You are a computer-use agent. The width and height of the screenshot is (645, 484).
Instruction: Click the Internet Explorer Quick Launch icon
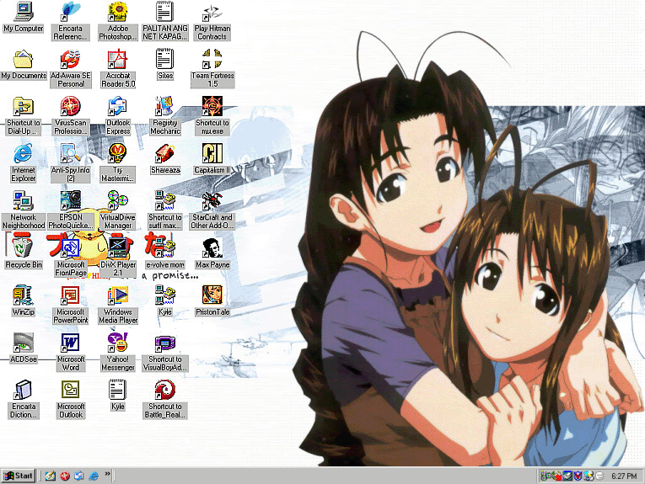(x=93, y=476)
